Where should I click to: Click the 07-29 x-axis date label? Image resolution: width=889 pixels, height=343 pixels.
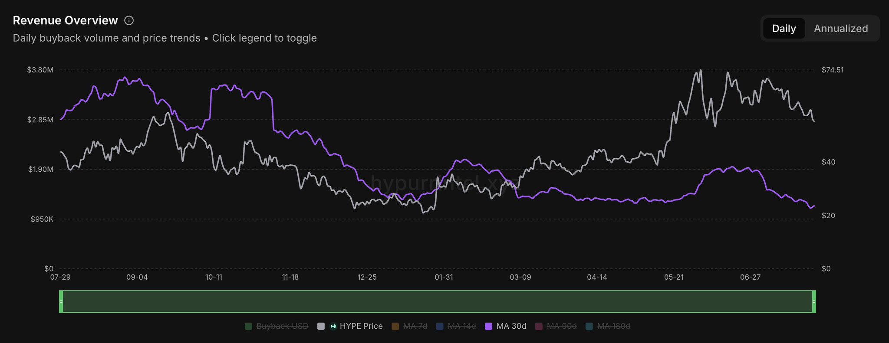pyautogui.click(x=60, y=277)
